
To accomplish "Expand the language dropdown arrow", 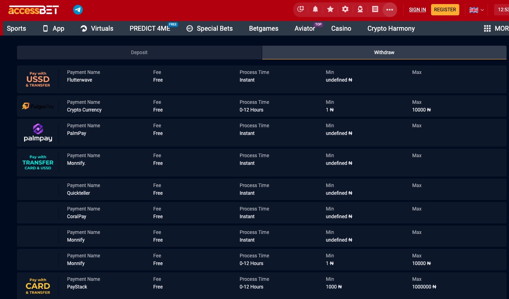I will click(x=482, y=10).
